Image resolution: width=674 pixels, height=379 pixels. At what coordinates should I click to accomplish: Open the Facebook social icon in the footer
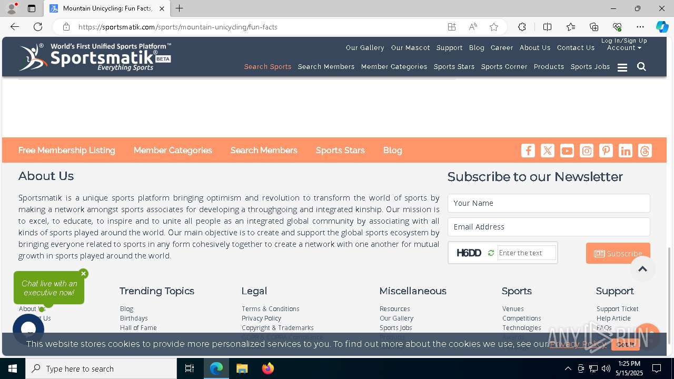(528, 151)
